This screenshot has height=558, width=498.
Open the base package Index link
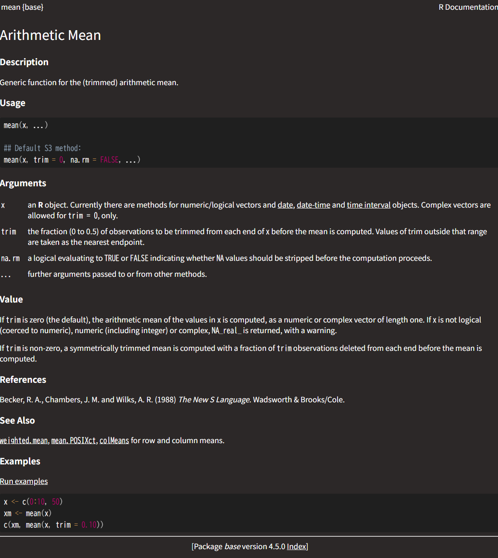click(x=296, y=546)
